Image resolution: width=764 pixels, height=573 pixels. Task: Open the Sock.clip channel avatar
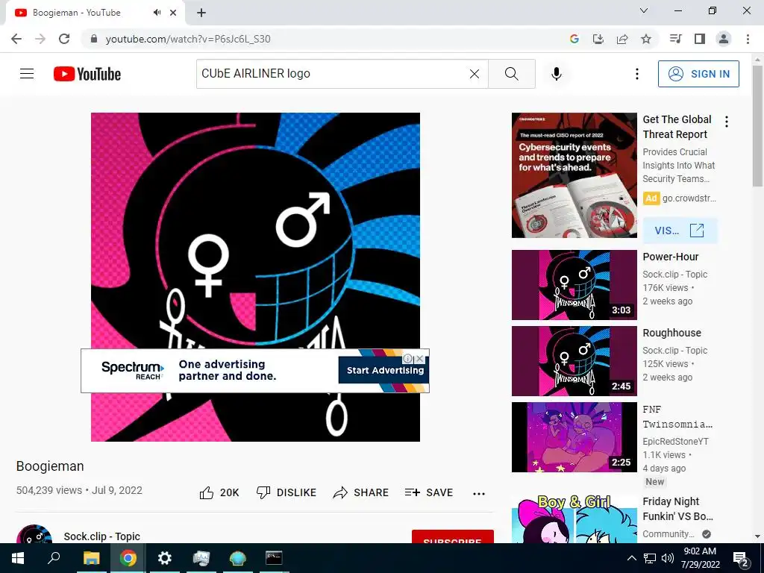pyautogui.click(x=34, y=534)
